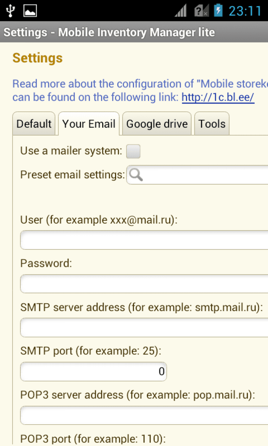The image size is (268, 446).
Task: Tap the status bar clock
Action: pyautogui.click(x=245, y=11)
